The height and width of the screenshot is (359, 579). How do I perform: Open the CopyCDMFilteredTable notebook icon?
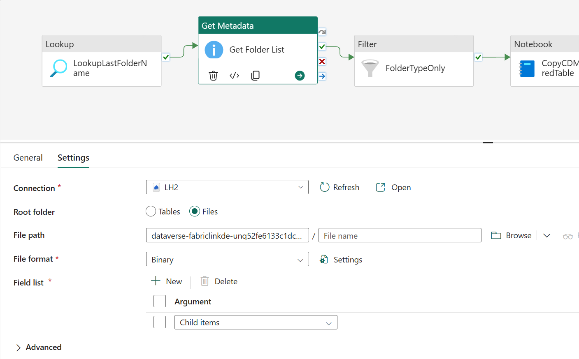[527, 68]
